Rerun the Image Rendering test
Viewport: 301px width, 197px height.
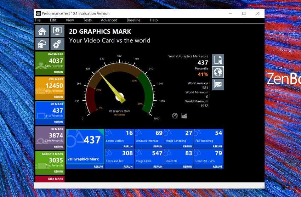(x=188, y=146)
